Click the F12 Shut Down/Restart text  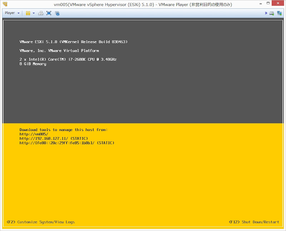(254, 222)
